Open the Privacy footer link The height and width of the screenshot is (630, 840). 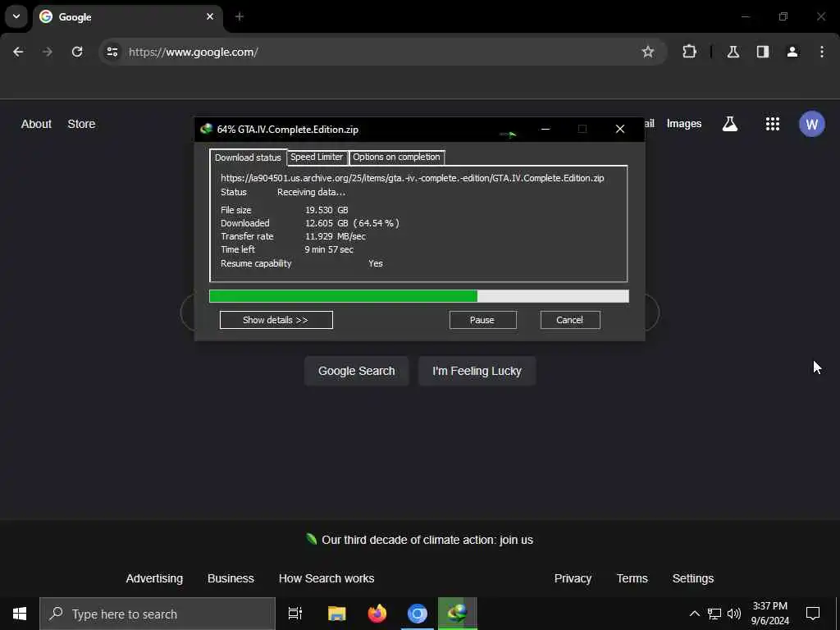tap(573, 578)
